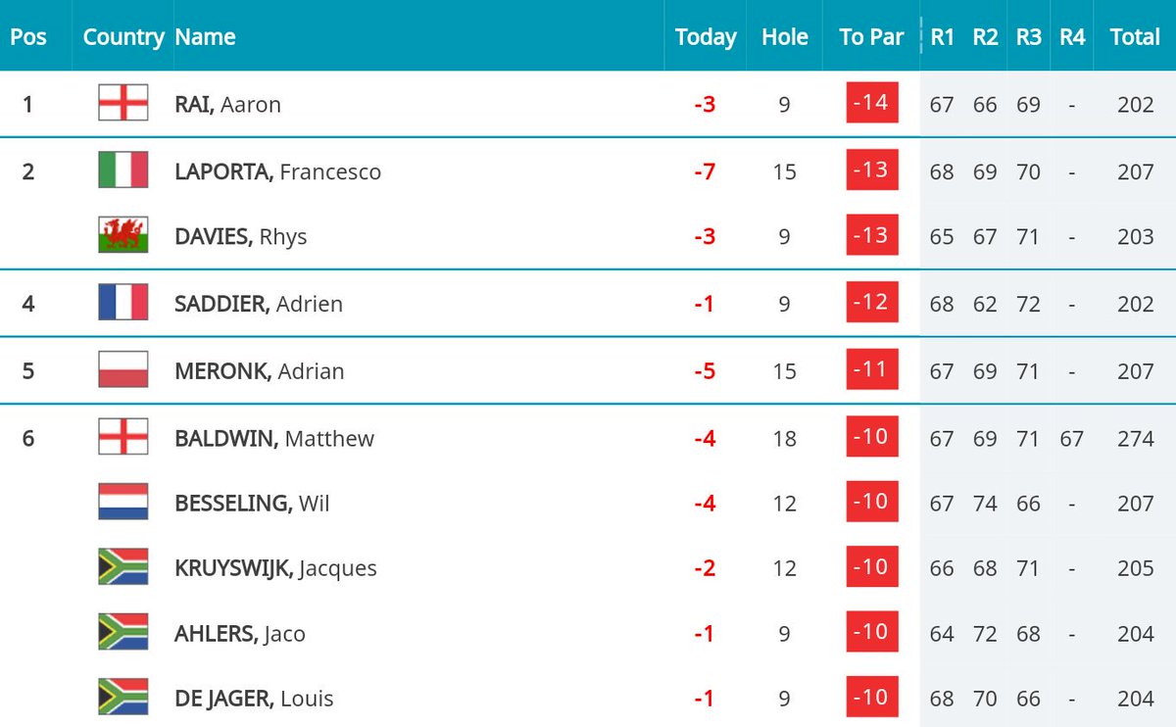This screenshot has width=1176, height=727.
Task: Open player DE JAGER, Louis
Action: pos(254,699)
